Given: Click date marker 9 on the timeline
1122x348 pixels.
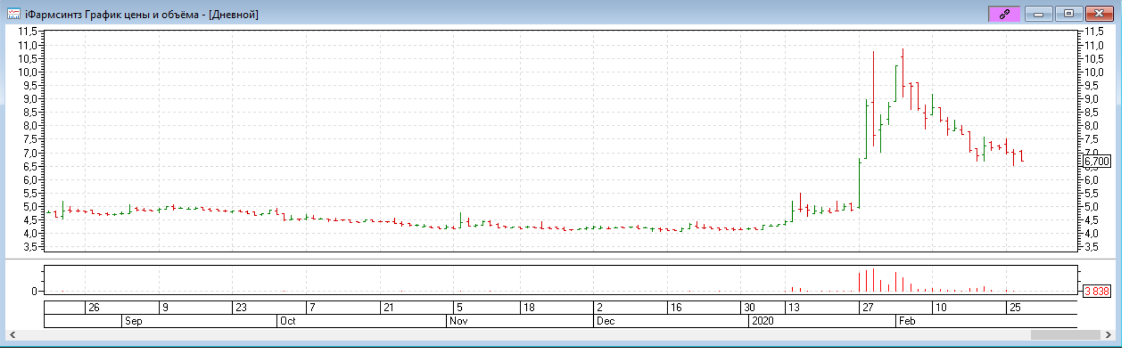Looking at the screenshot, I should coord(165,308).
